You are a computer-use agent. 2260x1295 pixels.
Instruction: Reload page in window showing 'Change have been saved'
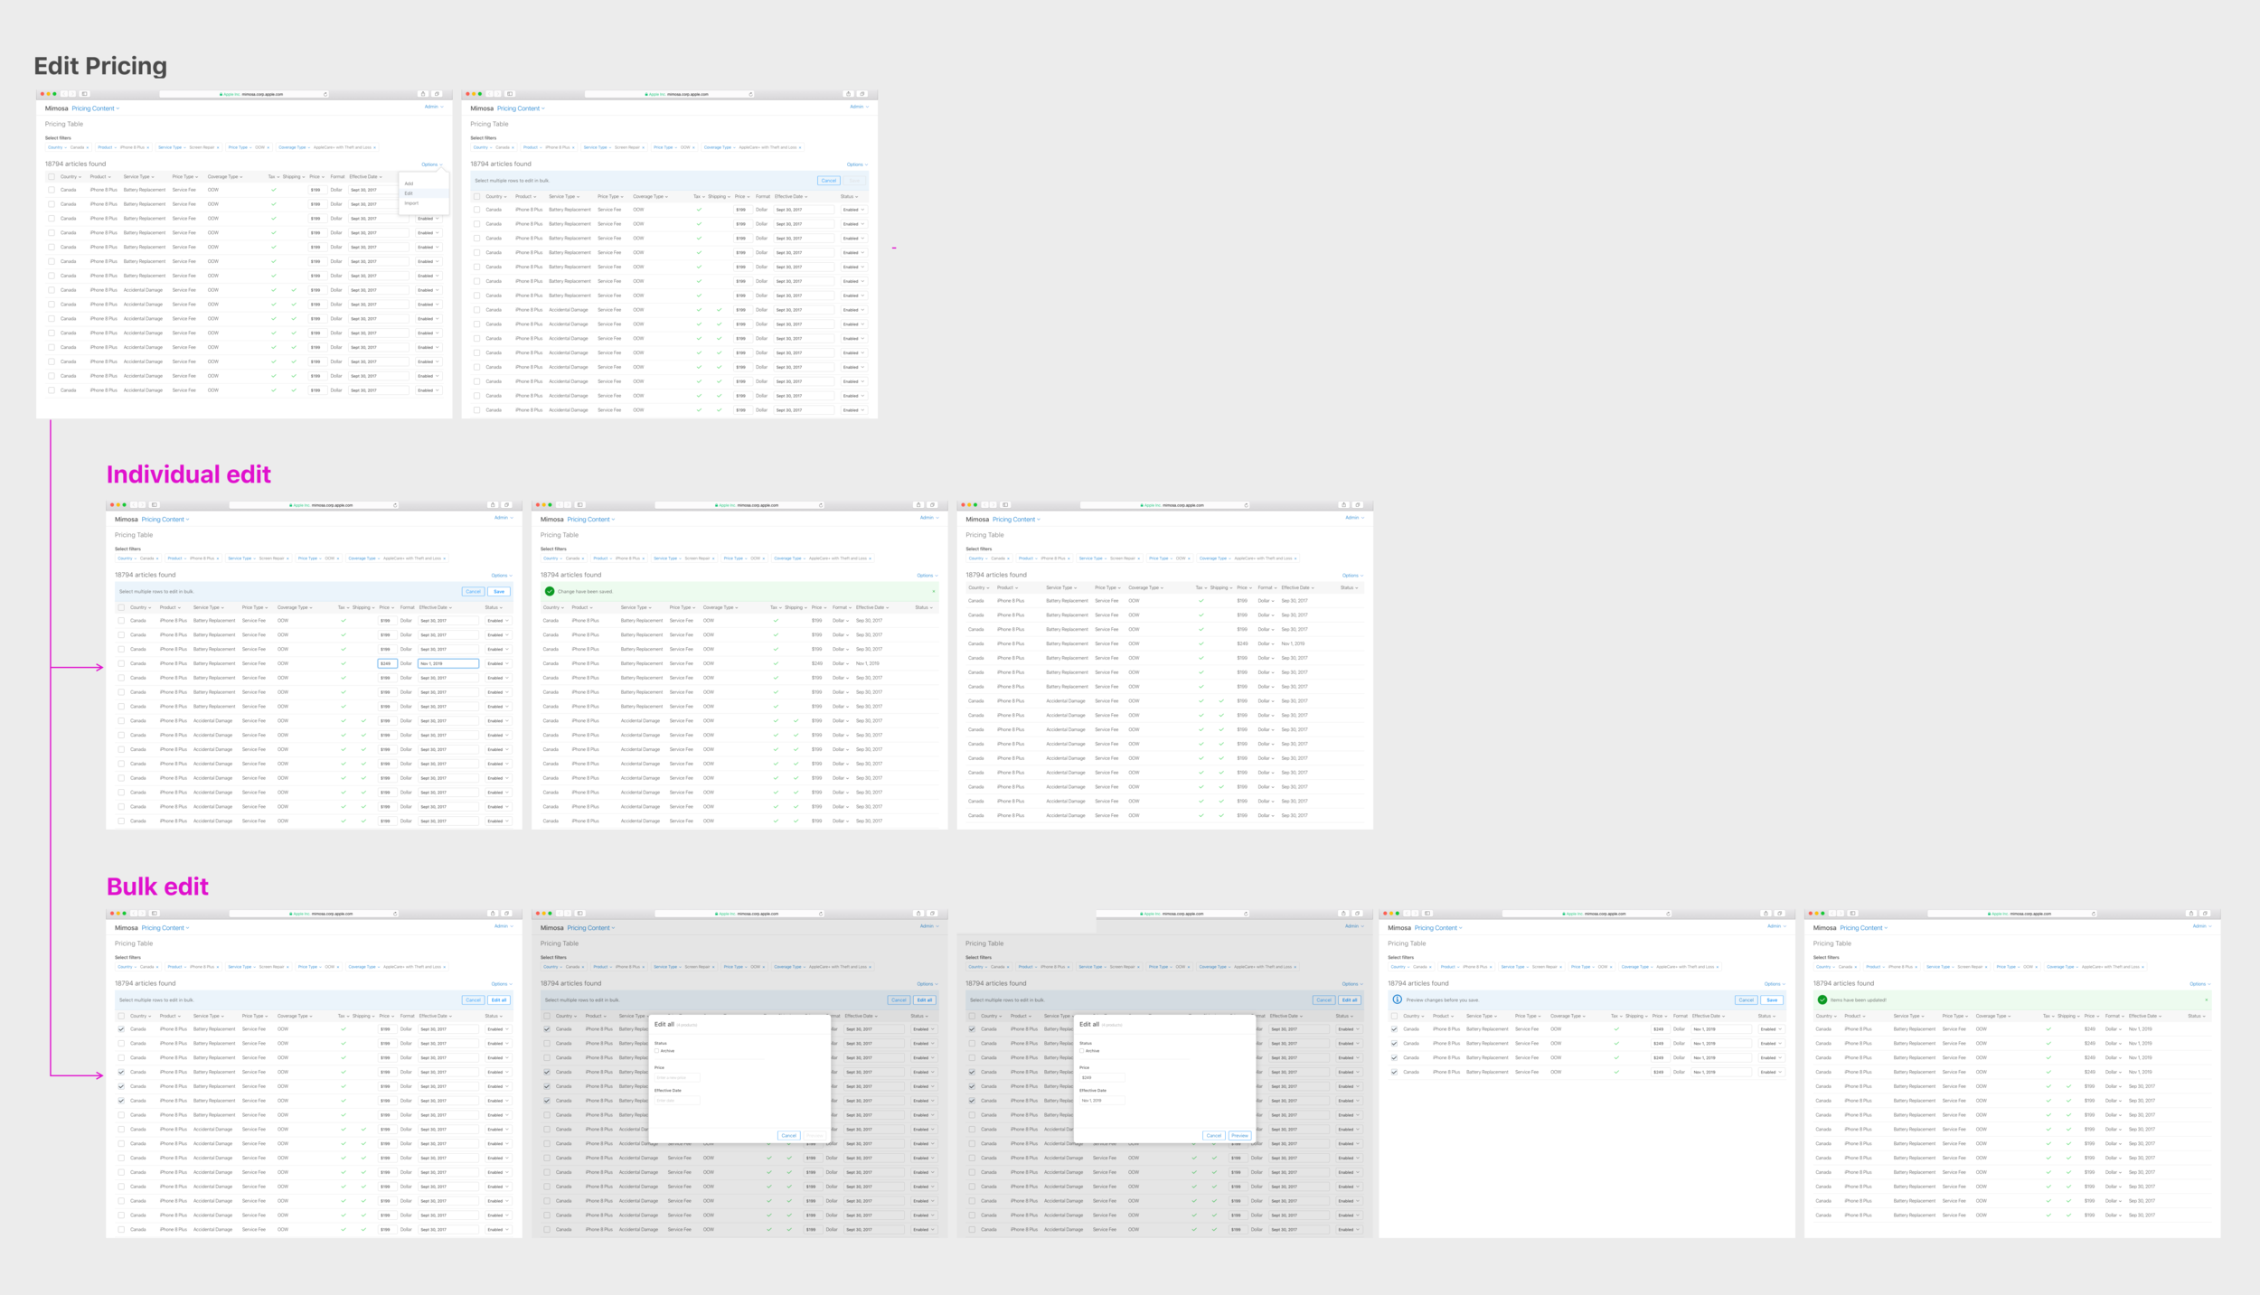821,505
